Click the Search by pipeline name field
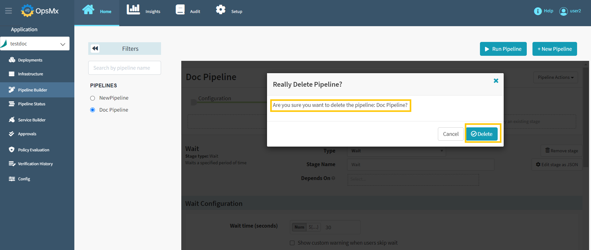 coord(124,68)
